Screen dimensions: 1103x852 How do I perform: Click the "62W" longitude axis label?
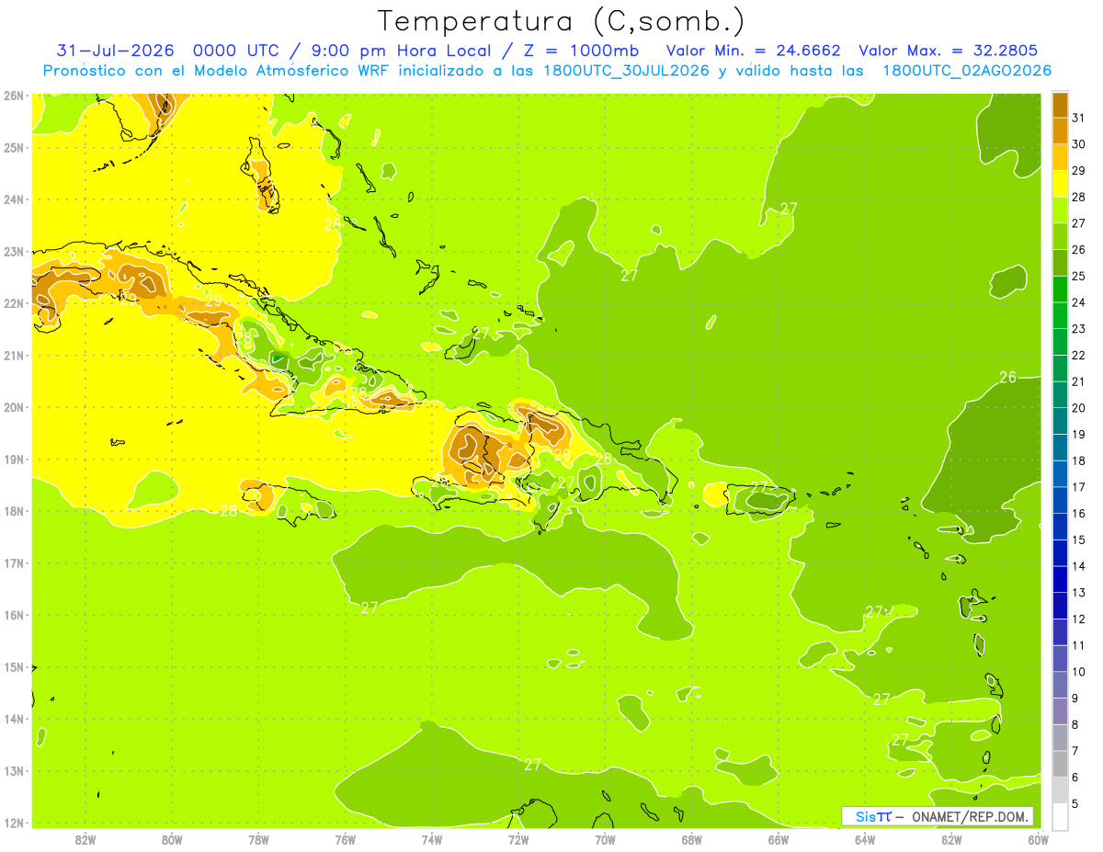(x=952, y=839)
